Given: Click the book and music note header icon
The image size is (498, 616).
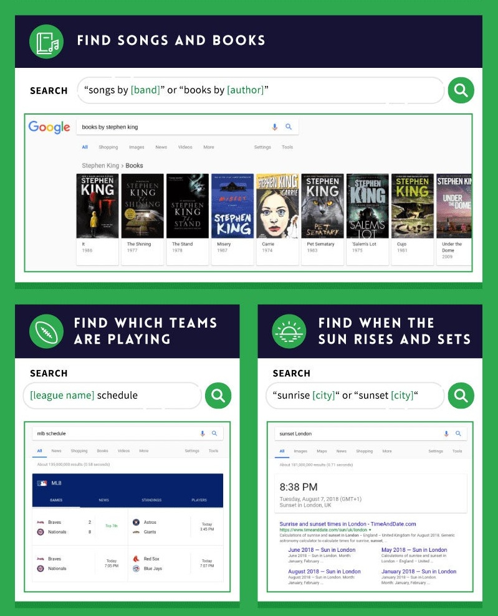Looking at the screenshot, I should coord(46,41).
